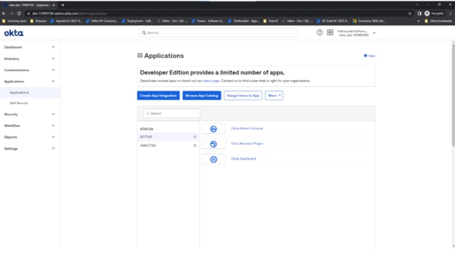455x258 pixels.
Task: Filter apps by INACTIVE status
Action: coord(168,146)
